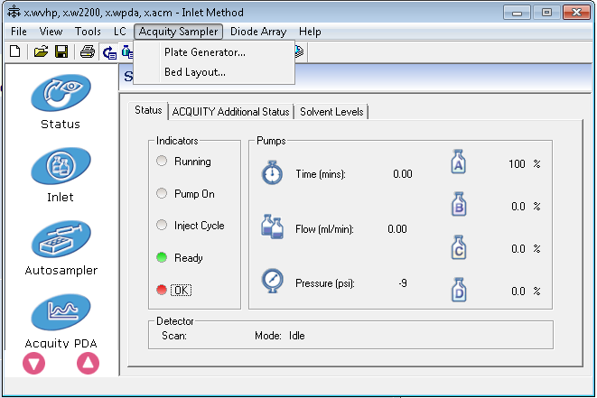Click the pink down arrow sidebar button
The height and width of the screenshot is (398, 597).
[x=34, y=364]
